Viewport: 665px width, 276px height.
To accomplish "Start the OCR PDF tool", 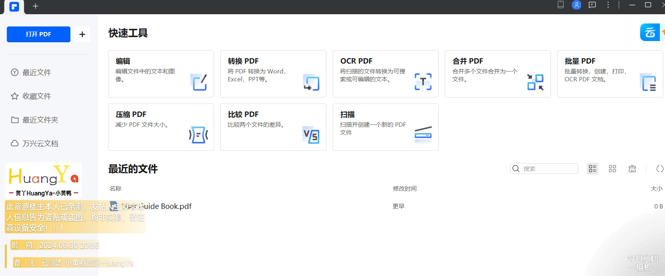I will [x=385, y=74].
